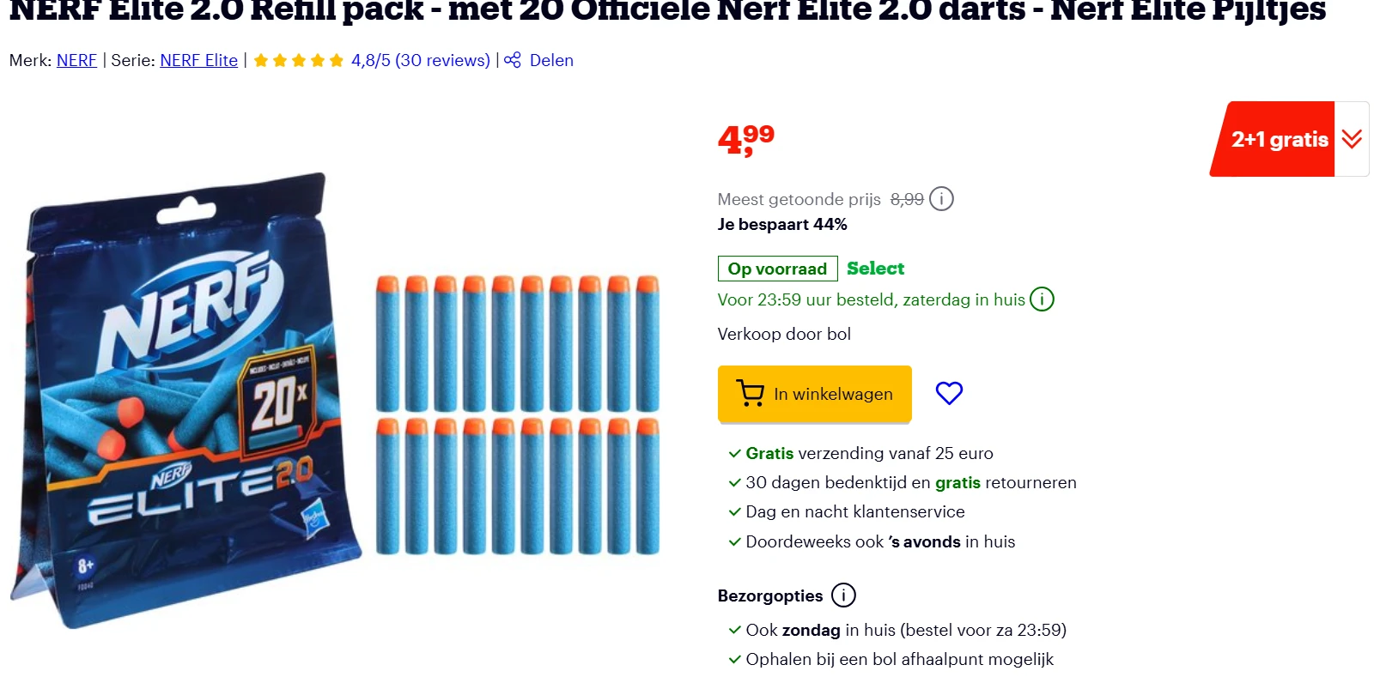Open the 'NERF Elite' series link
Screen dimensions: 1380x677
(x=198, y=60)
